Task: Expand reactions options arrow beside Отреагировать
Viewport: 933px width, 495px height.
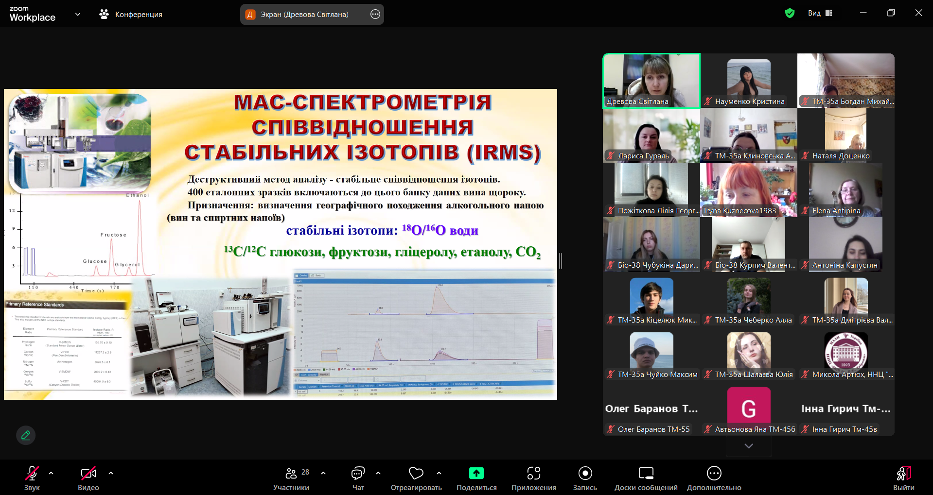Action: pyautogui.click(x=439, y=473)
